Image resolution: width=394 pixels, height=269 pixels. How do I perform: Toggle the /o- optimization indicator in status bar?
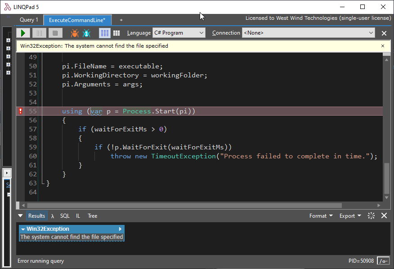click(x=383, y=261)
